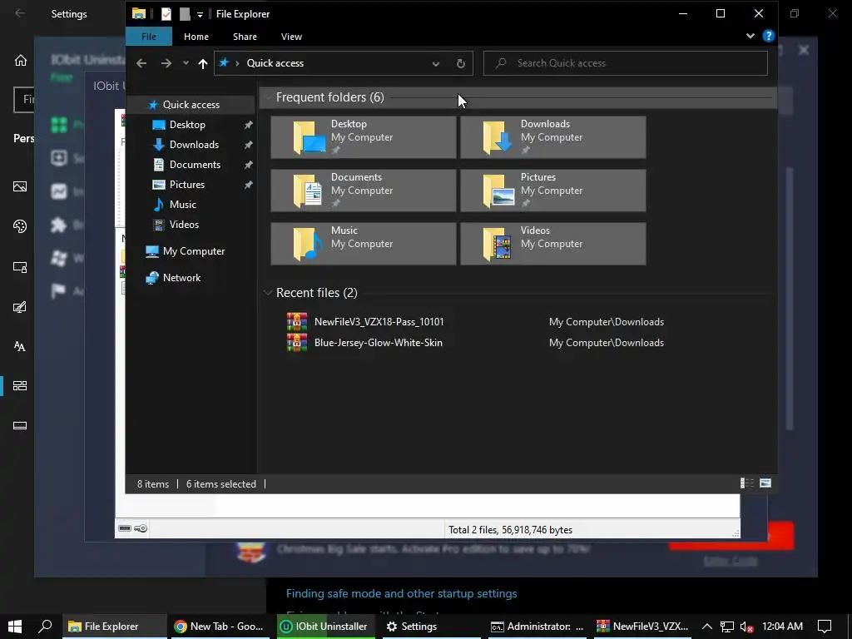This screenshot has width=852, height=639.
Task: Click taskbar clock showing 12:04 AM
Action: click(782, 627)
